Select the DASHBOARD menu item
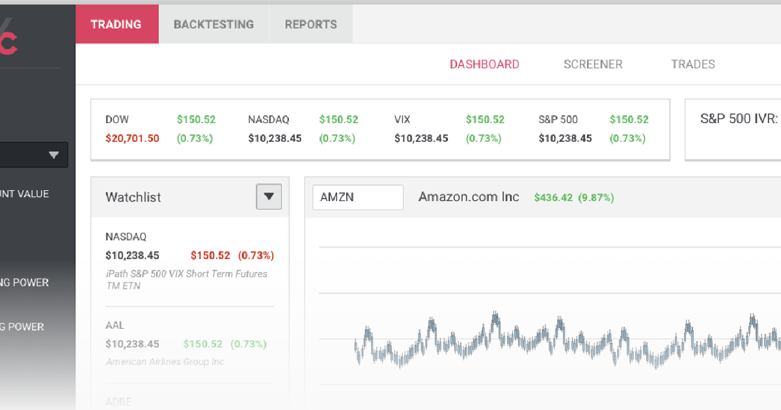This screenshot has width=781, height=410. tap(484, 64)
